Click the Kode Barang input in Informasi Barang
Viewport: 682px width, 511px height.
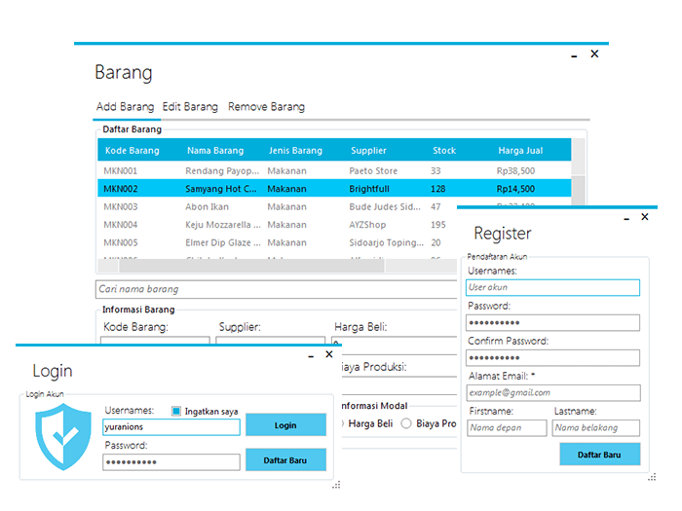pyautogui.click(x=155, y=341)
